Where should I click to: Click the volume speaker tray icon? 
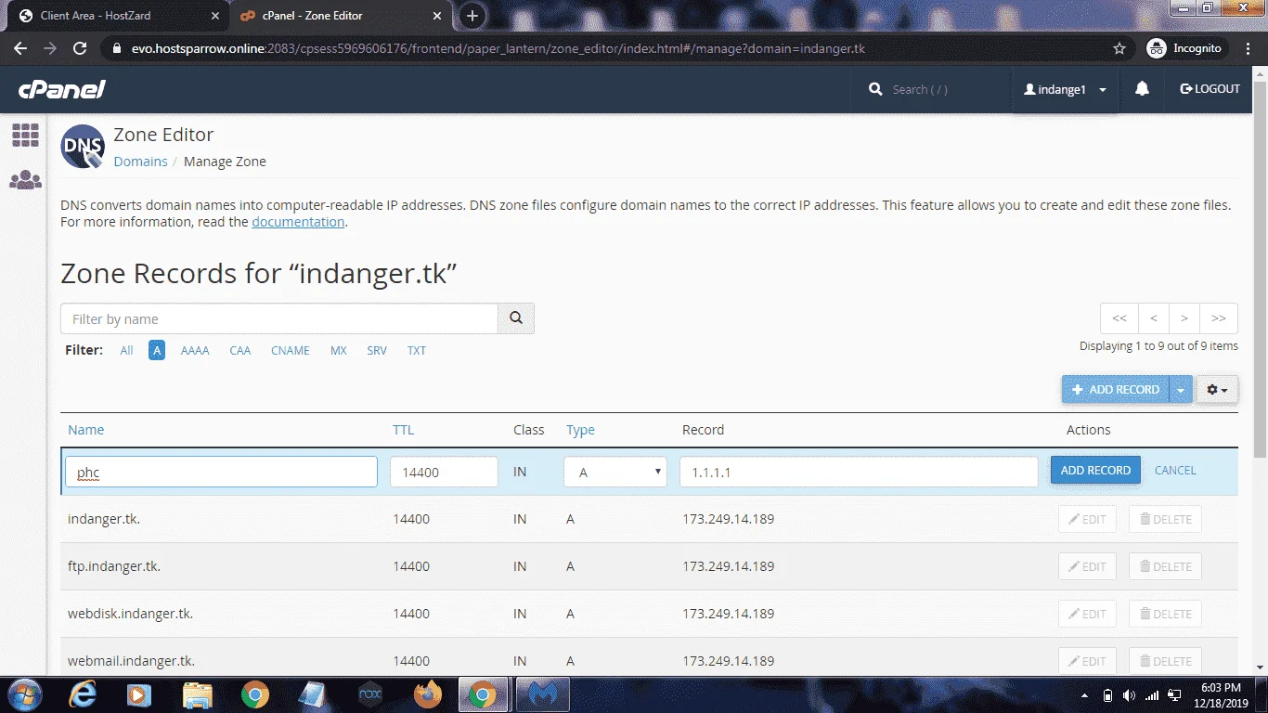pos(1129,695)
